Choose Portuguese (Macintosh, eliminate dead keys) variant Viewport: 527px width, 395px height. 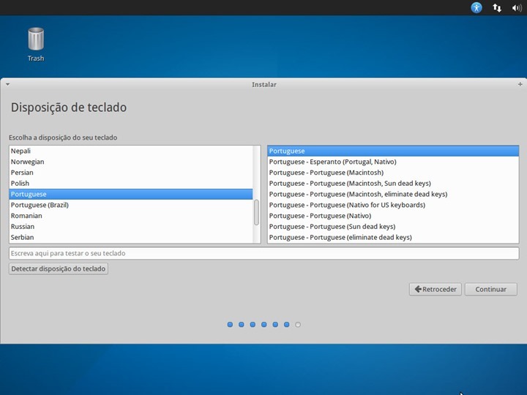pyautogui.click(x=393, y=194)
